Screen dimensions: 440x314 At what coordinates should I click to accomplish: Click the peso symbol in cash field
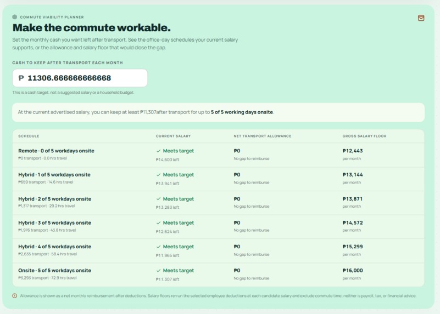[x=21, y=78]
